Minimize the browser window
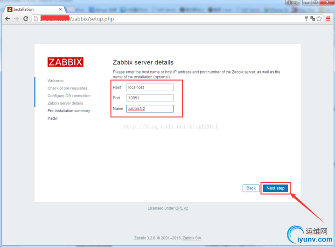The image size is (335, 247). (307, 2)
